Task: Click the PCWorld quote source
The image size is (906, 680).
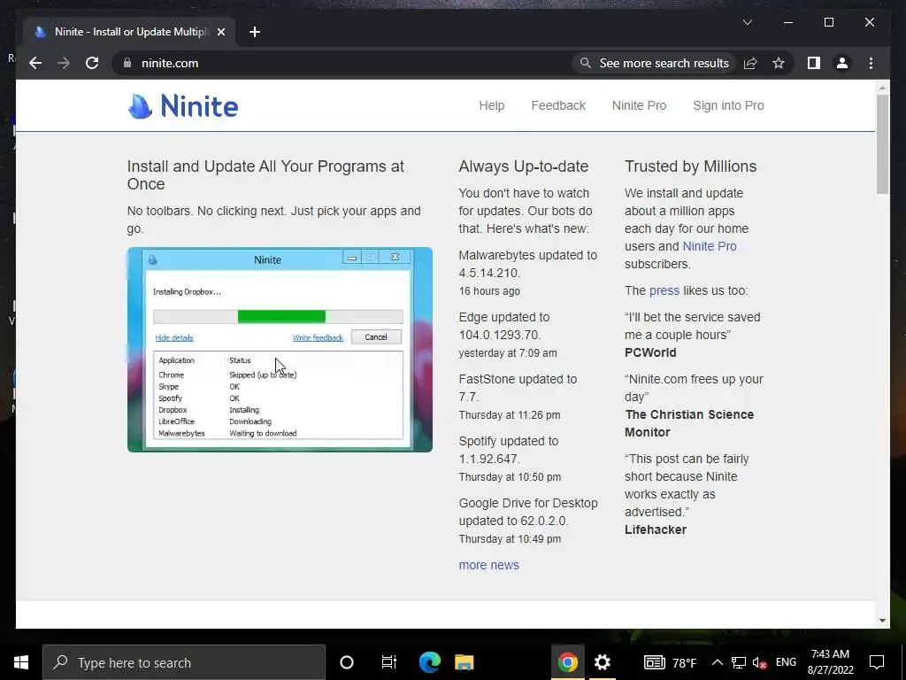Action: click(x=650, y=352)
